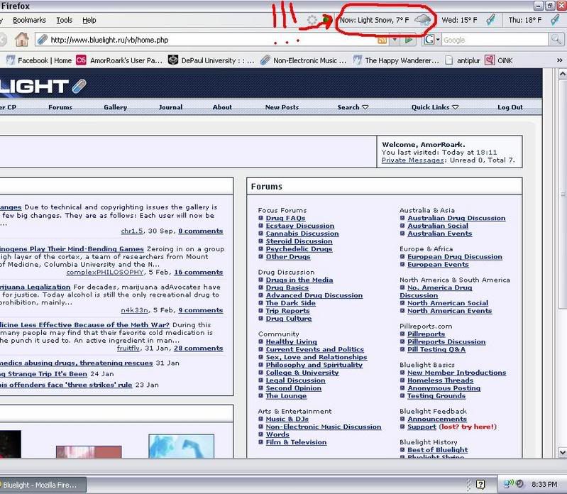
Task: Open The Lounge forum link
Action: 286,395
